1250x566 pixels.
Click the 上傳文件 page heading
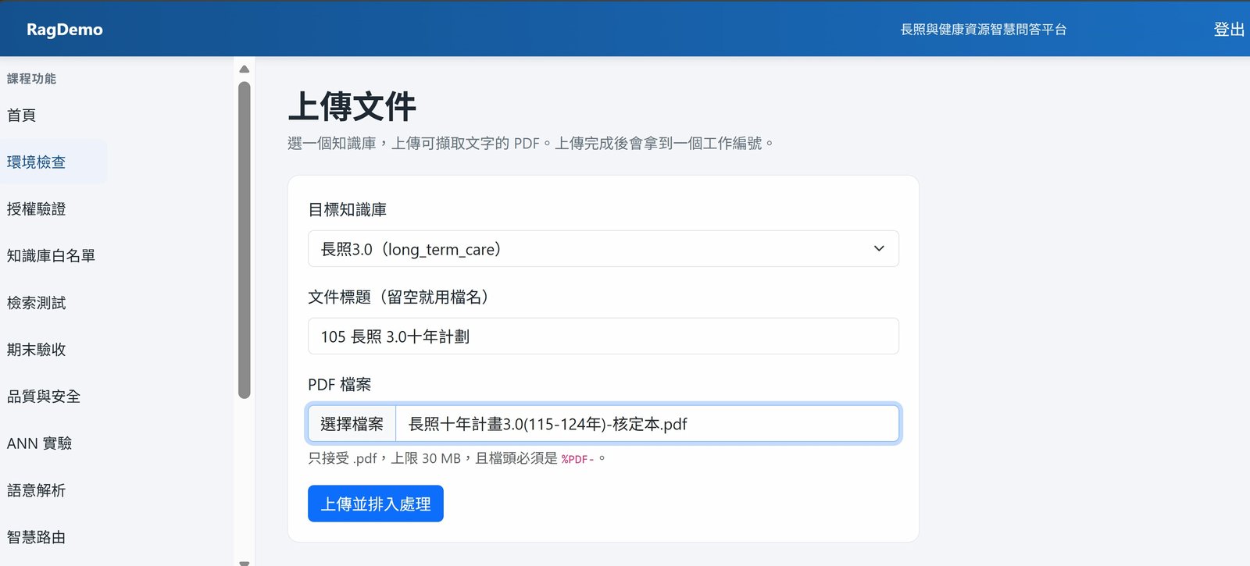pos(352,106)
